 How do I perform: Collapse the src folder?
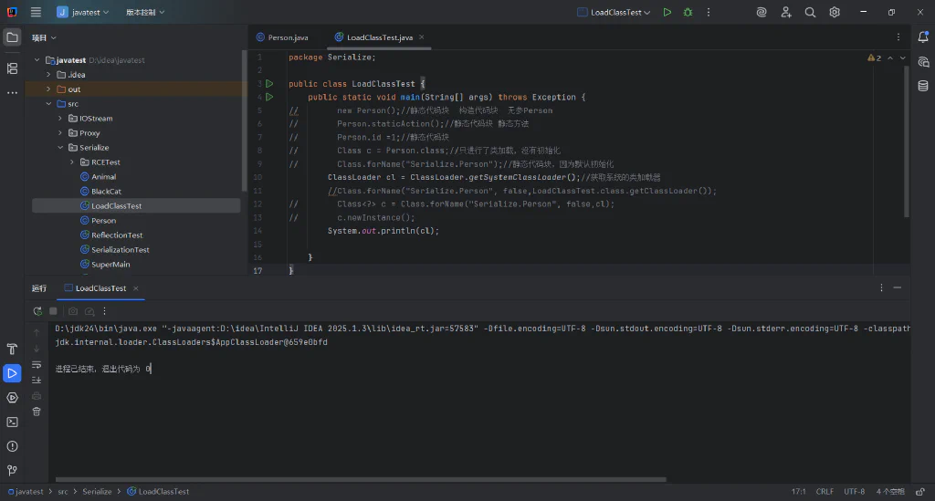[x=49, y=104]
